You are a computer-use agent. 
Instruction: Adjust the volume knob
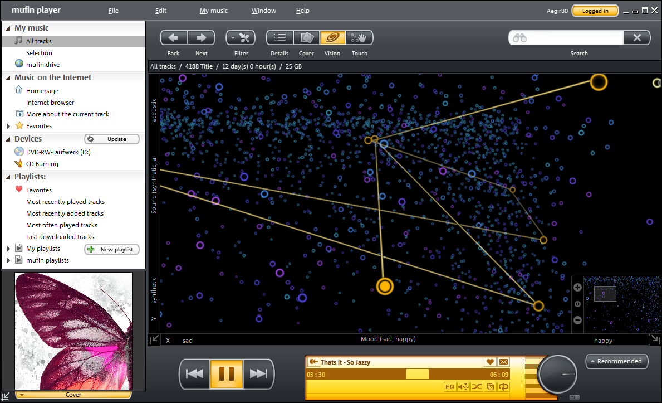tap(558, 375)
